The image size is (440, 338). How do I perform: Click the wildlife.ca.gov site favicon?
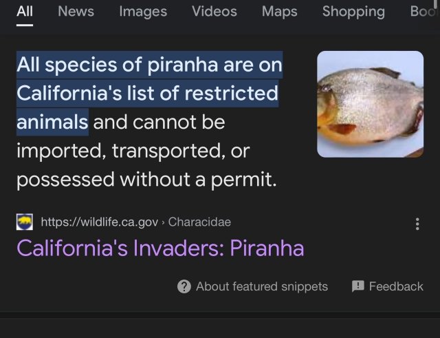click(x=25, y=222)
